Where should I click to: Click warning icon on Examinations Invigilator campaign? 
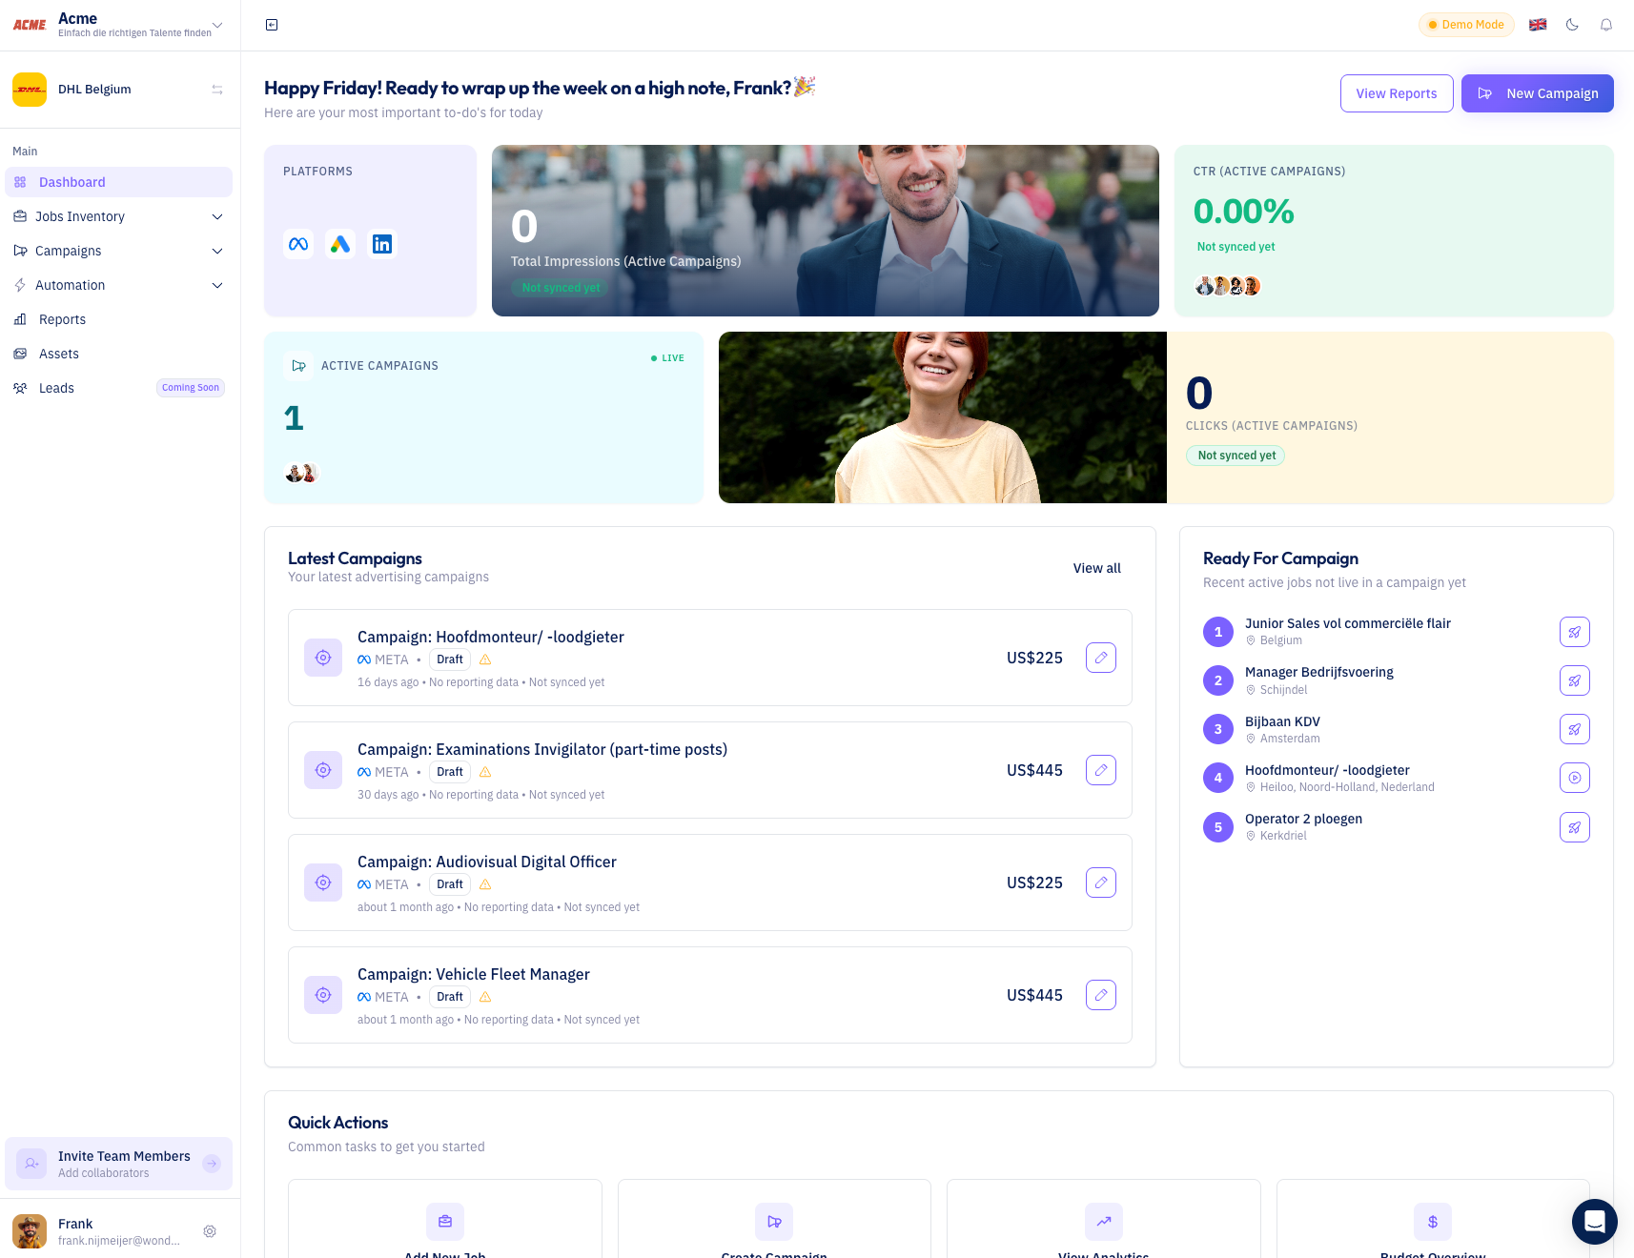tap(485, 772)
